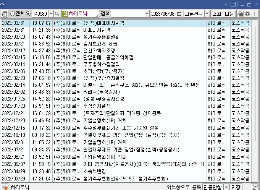The height and width of the screenshot is (190, 260).
Task: Click the magnifier stock search icon
Action: point(57,14)
